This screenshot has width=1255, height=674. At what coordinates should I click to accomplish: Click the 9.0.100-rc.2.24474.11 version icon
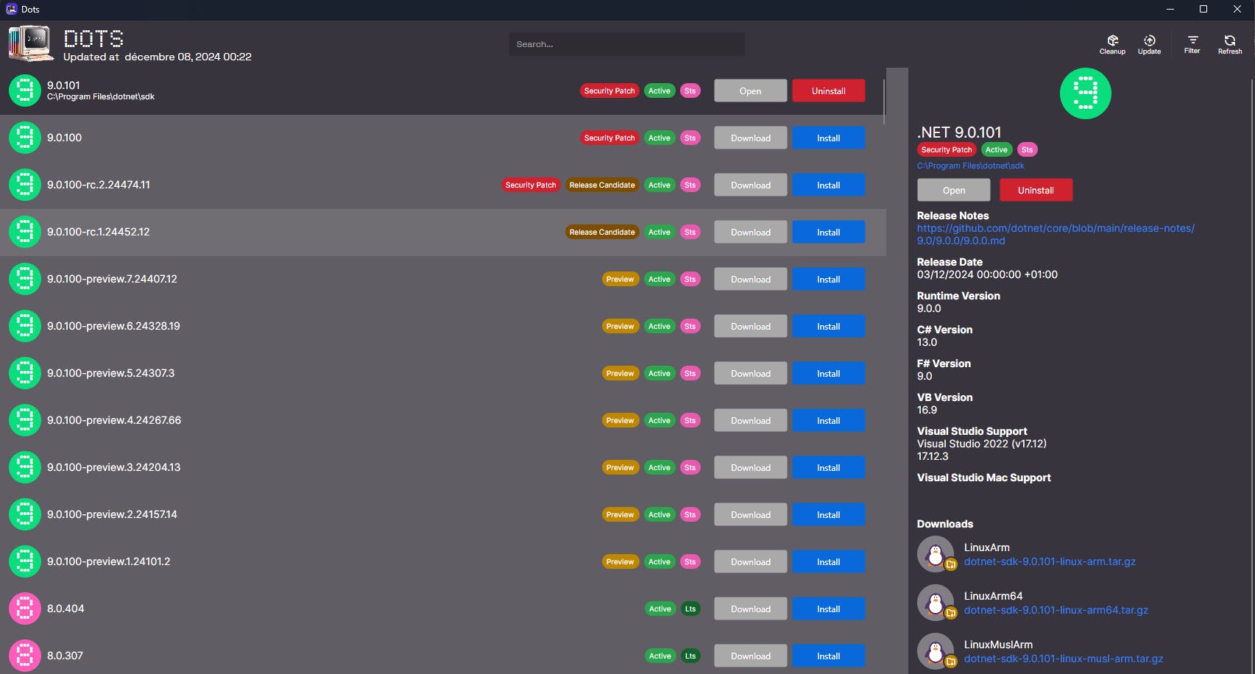click(25, 185)
